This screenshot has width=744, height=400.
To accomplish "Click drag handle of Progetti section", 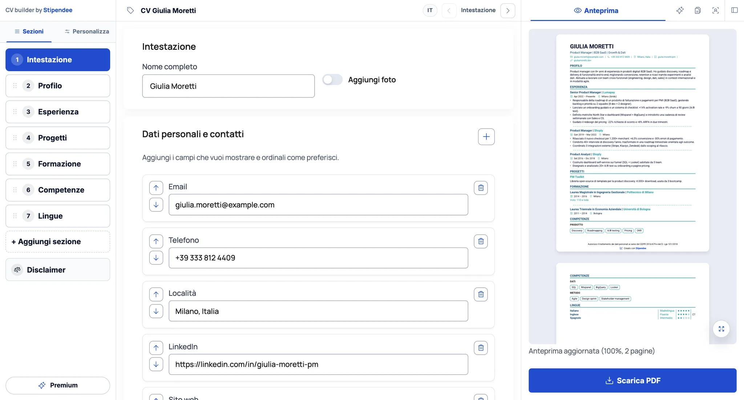I will [15, 138].
